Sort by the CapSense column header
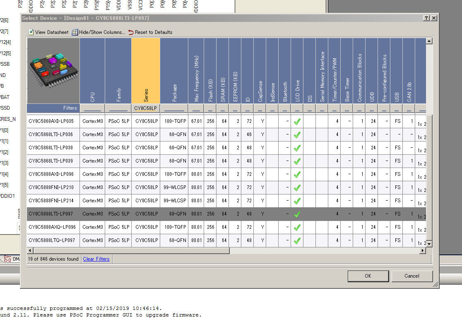462x319 pixels. click(x=260, y=71)
